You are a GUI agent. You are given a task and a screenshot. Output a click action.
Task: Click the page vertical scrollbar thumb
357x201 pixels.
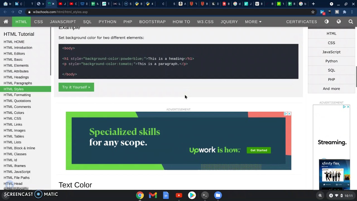pyautogui.click(x=356, y=76)
